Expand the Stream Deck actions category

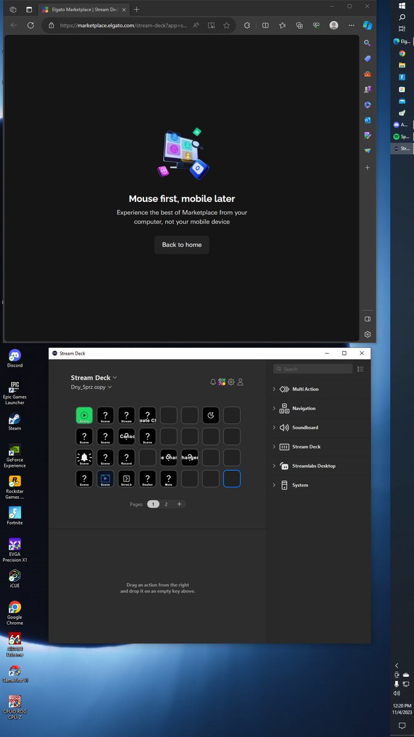point(319,446)
